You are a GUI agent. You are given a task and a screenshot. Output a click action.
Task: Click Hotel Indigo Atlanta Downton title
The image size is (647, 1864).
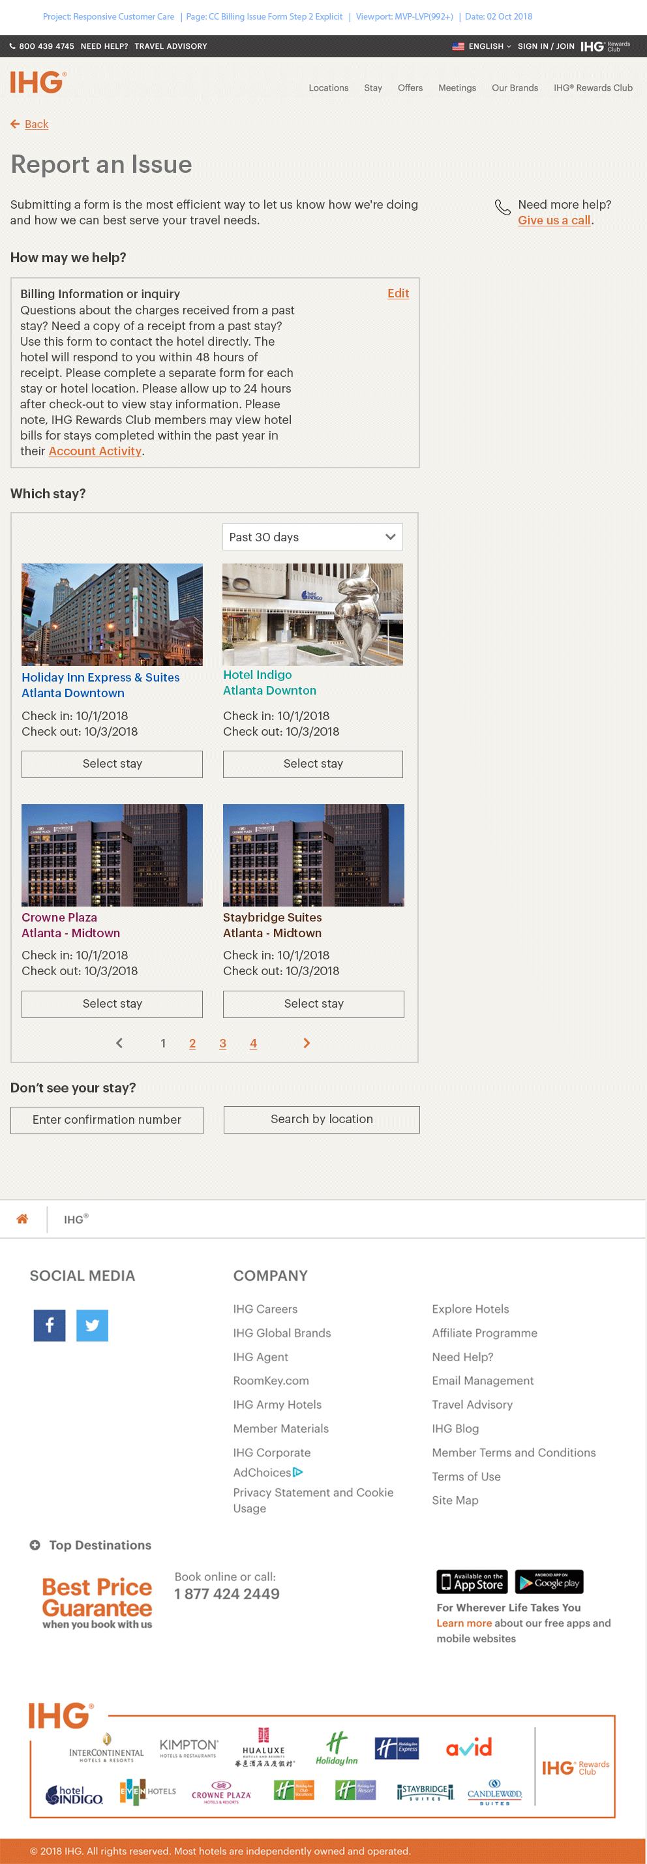[269, 682]
